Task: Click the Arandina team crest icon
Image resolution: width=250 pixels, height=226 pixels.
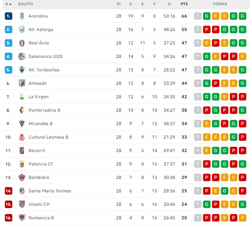Action: click(22, 16)
